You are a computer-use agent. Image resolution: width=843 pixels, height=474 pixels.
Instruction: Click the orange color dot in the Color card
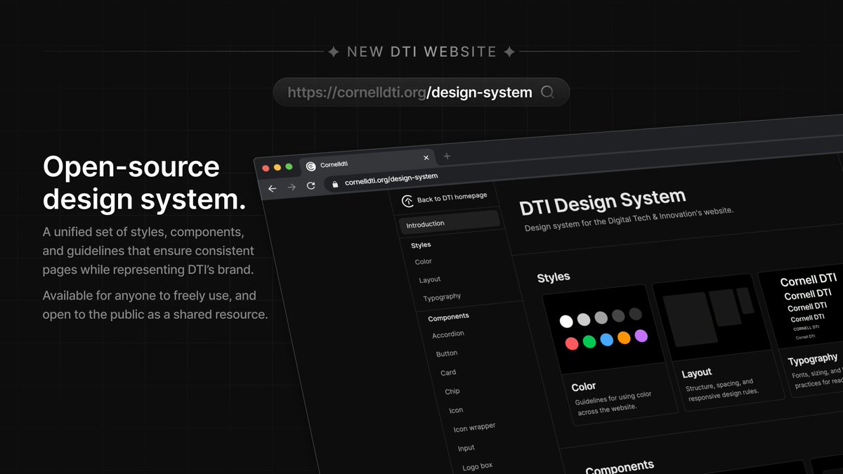pyautogui.click(x=624, y=338)
